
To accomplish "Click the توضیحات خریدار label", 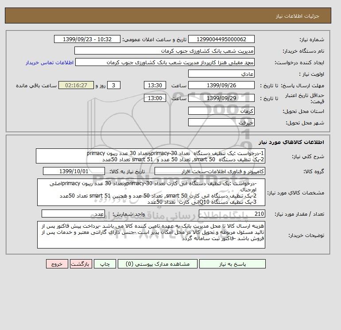I will 306,235.
